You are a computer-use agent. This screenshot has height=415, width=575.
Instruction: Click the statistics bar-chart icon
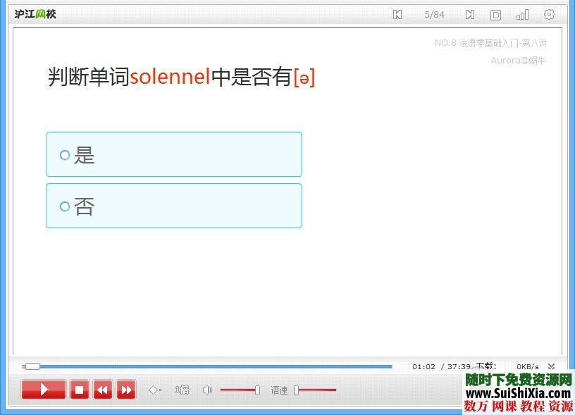(521, 14)
